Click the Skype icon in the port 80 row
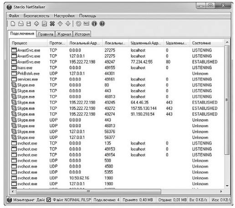 coord(14,85)
